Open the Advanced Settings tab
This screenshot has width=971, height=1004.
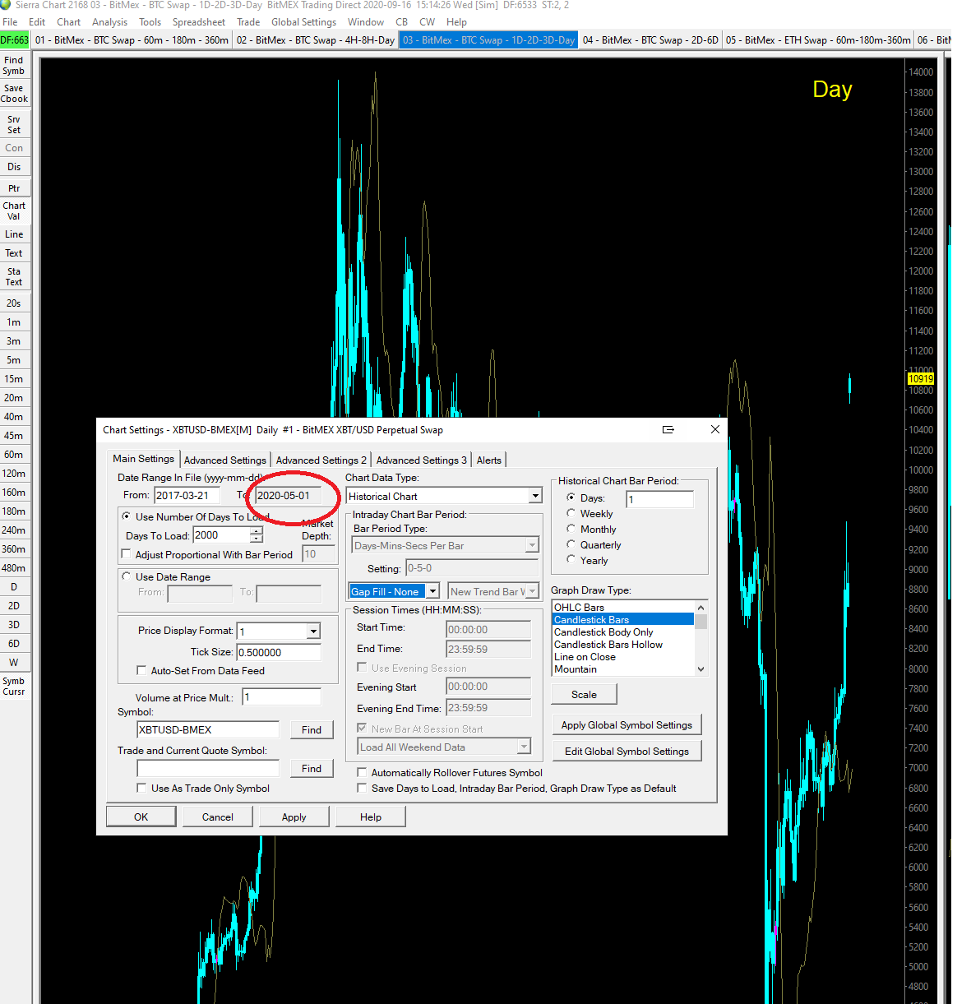point(225,460)
